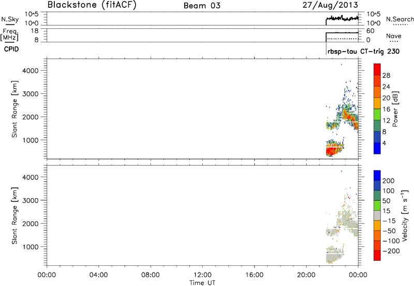Viewport: 414px width, 286px height.
Task: Click the '60' Nave axis tick label
Action: [x=370, y=31]
